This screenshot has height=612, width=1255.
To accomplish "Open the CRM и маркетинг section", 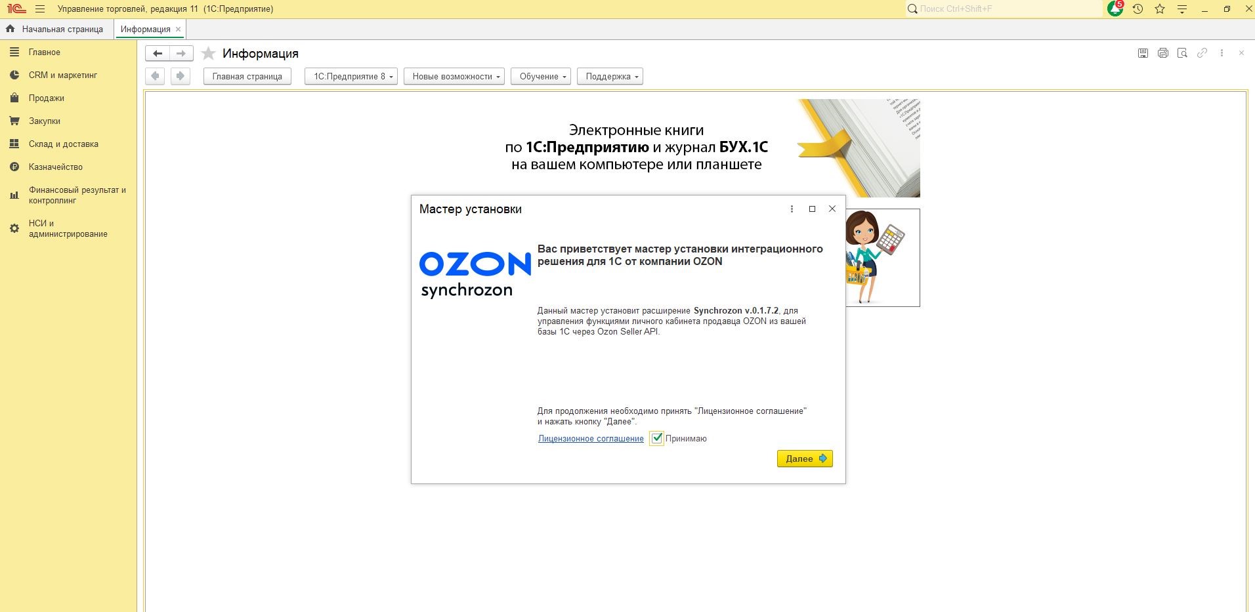I will [63, 75].
